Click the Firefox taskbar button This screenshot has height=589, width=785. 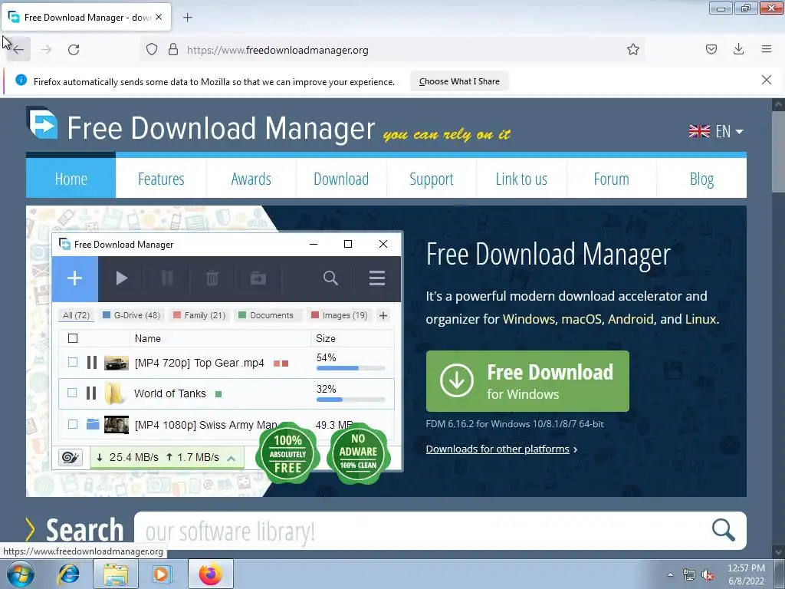[211, 574]
